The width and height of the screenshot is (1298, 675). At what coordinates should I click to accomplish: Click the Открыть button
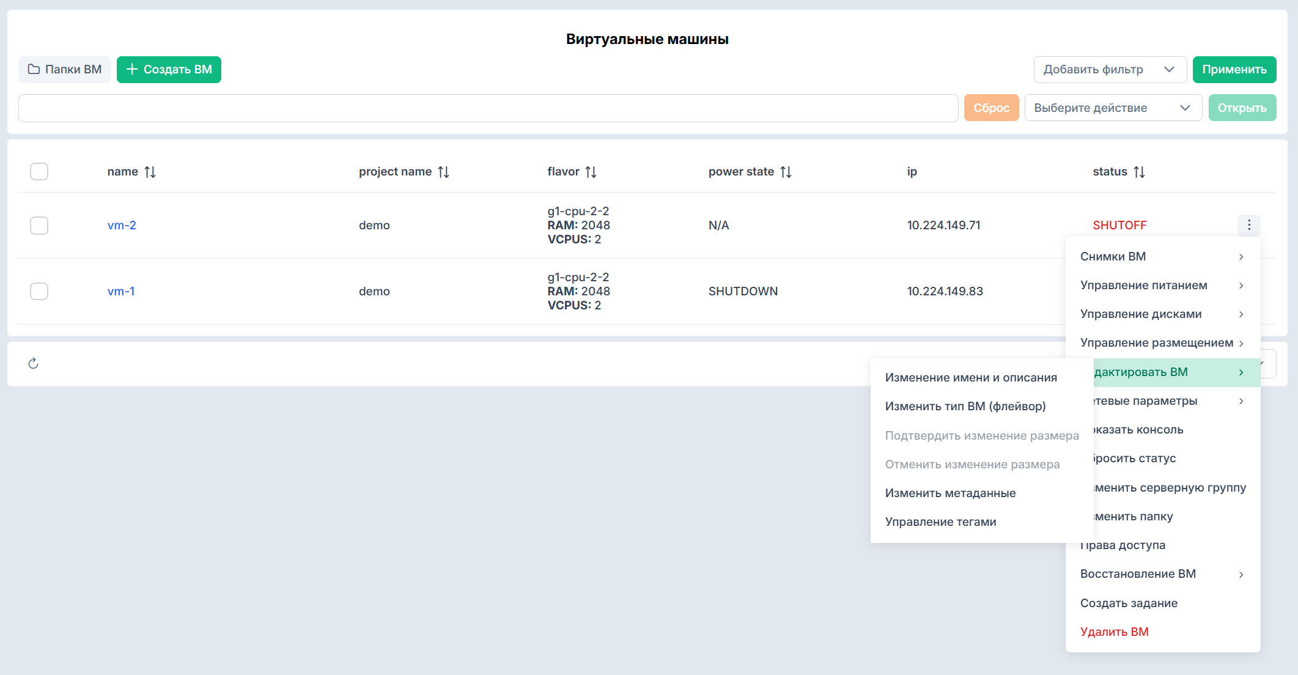pos(1242,108)
